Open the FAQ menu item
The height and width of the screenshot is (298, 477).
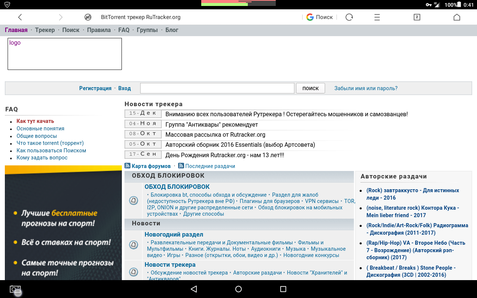[x=124, y=30]
